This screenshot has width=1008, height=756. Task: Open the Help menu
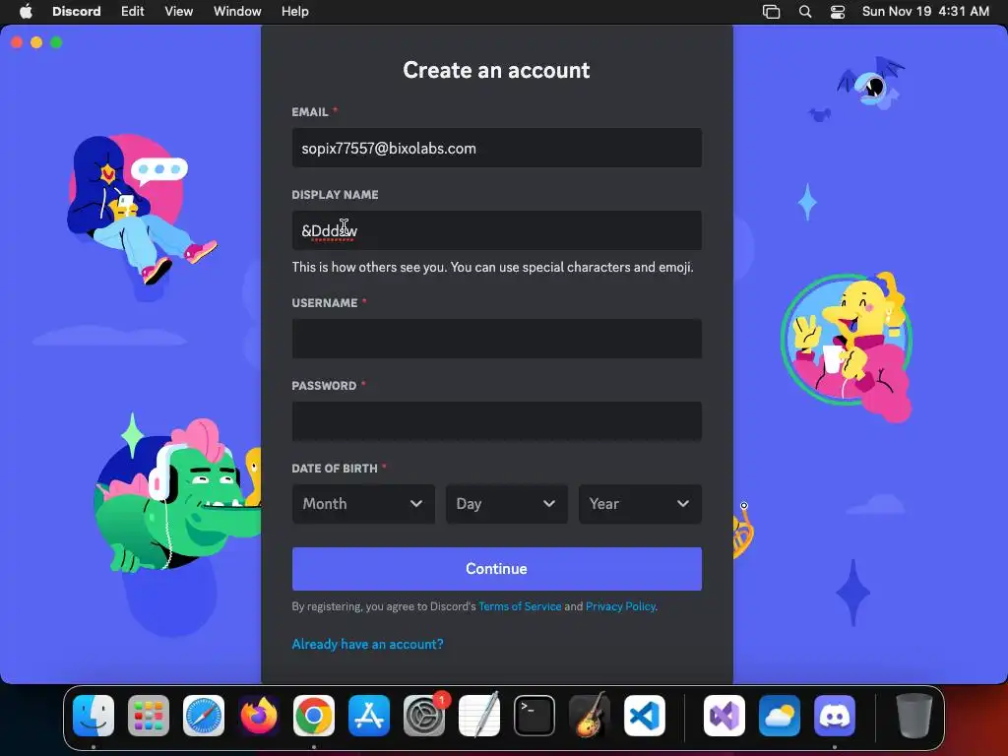coord(295,11)
